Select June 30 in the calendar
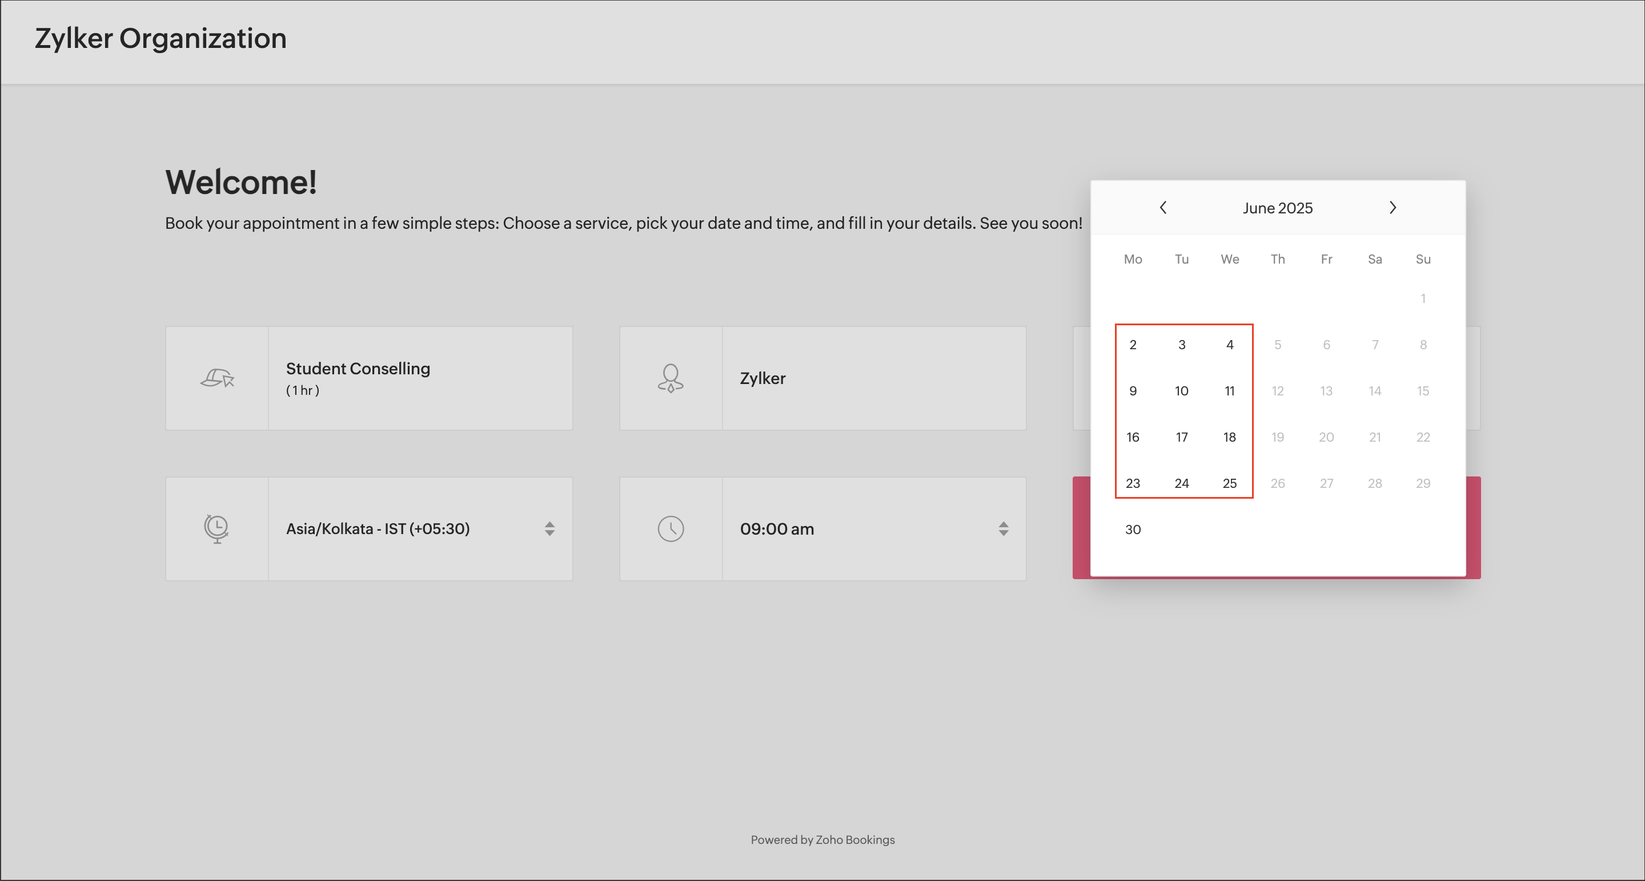 coord(1133,530)
